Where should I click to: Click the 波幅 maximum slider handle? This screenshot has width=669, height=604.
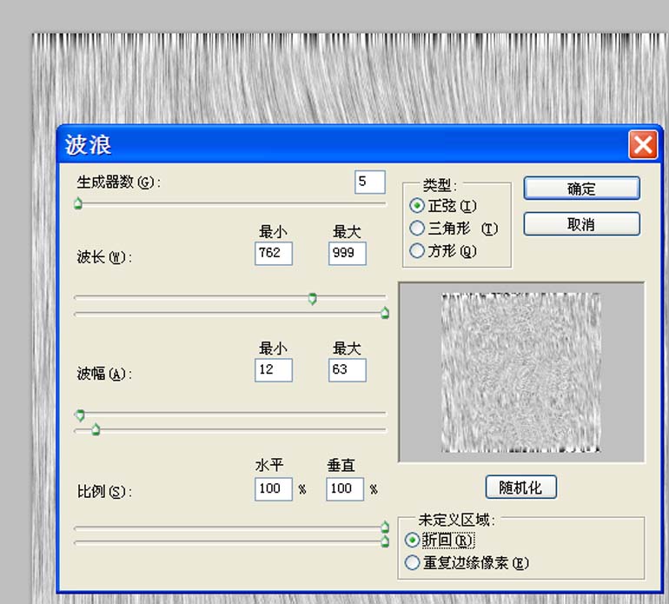click(96, 429)
